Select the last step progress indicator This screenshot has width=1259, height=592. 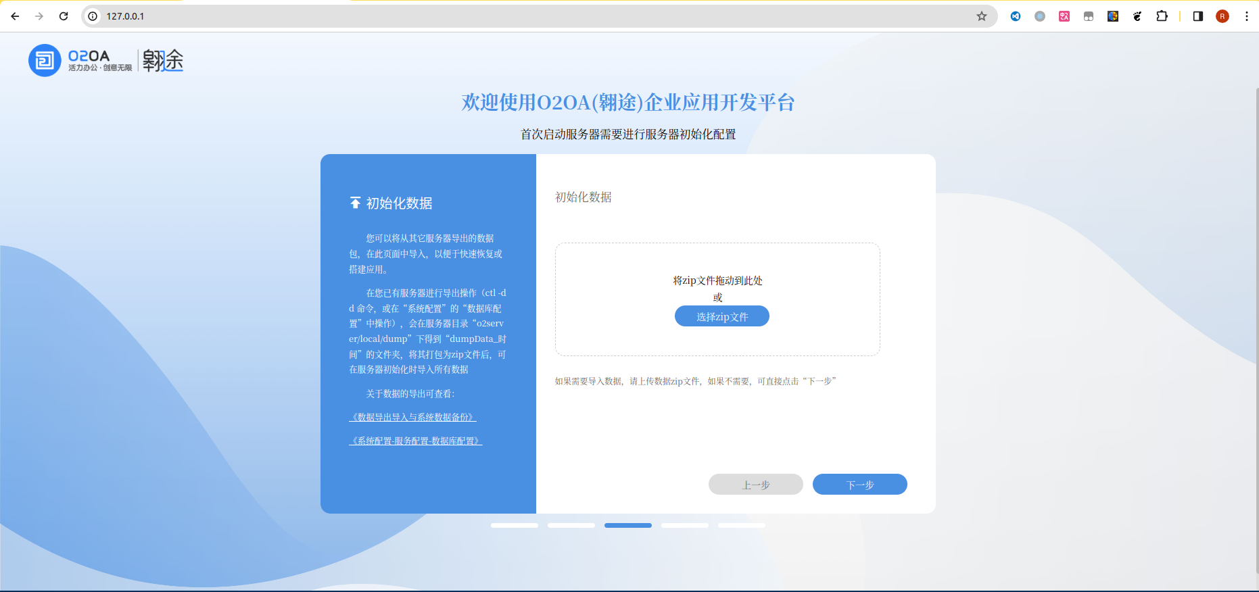(x=741, y=525)
